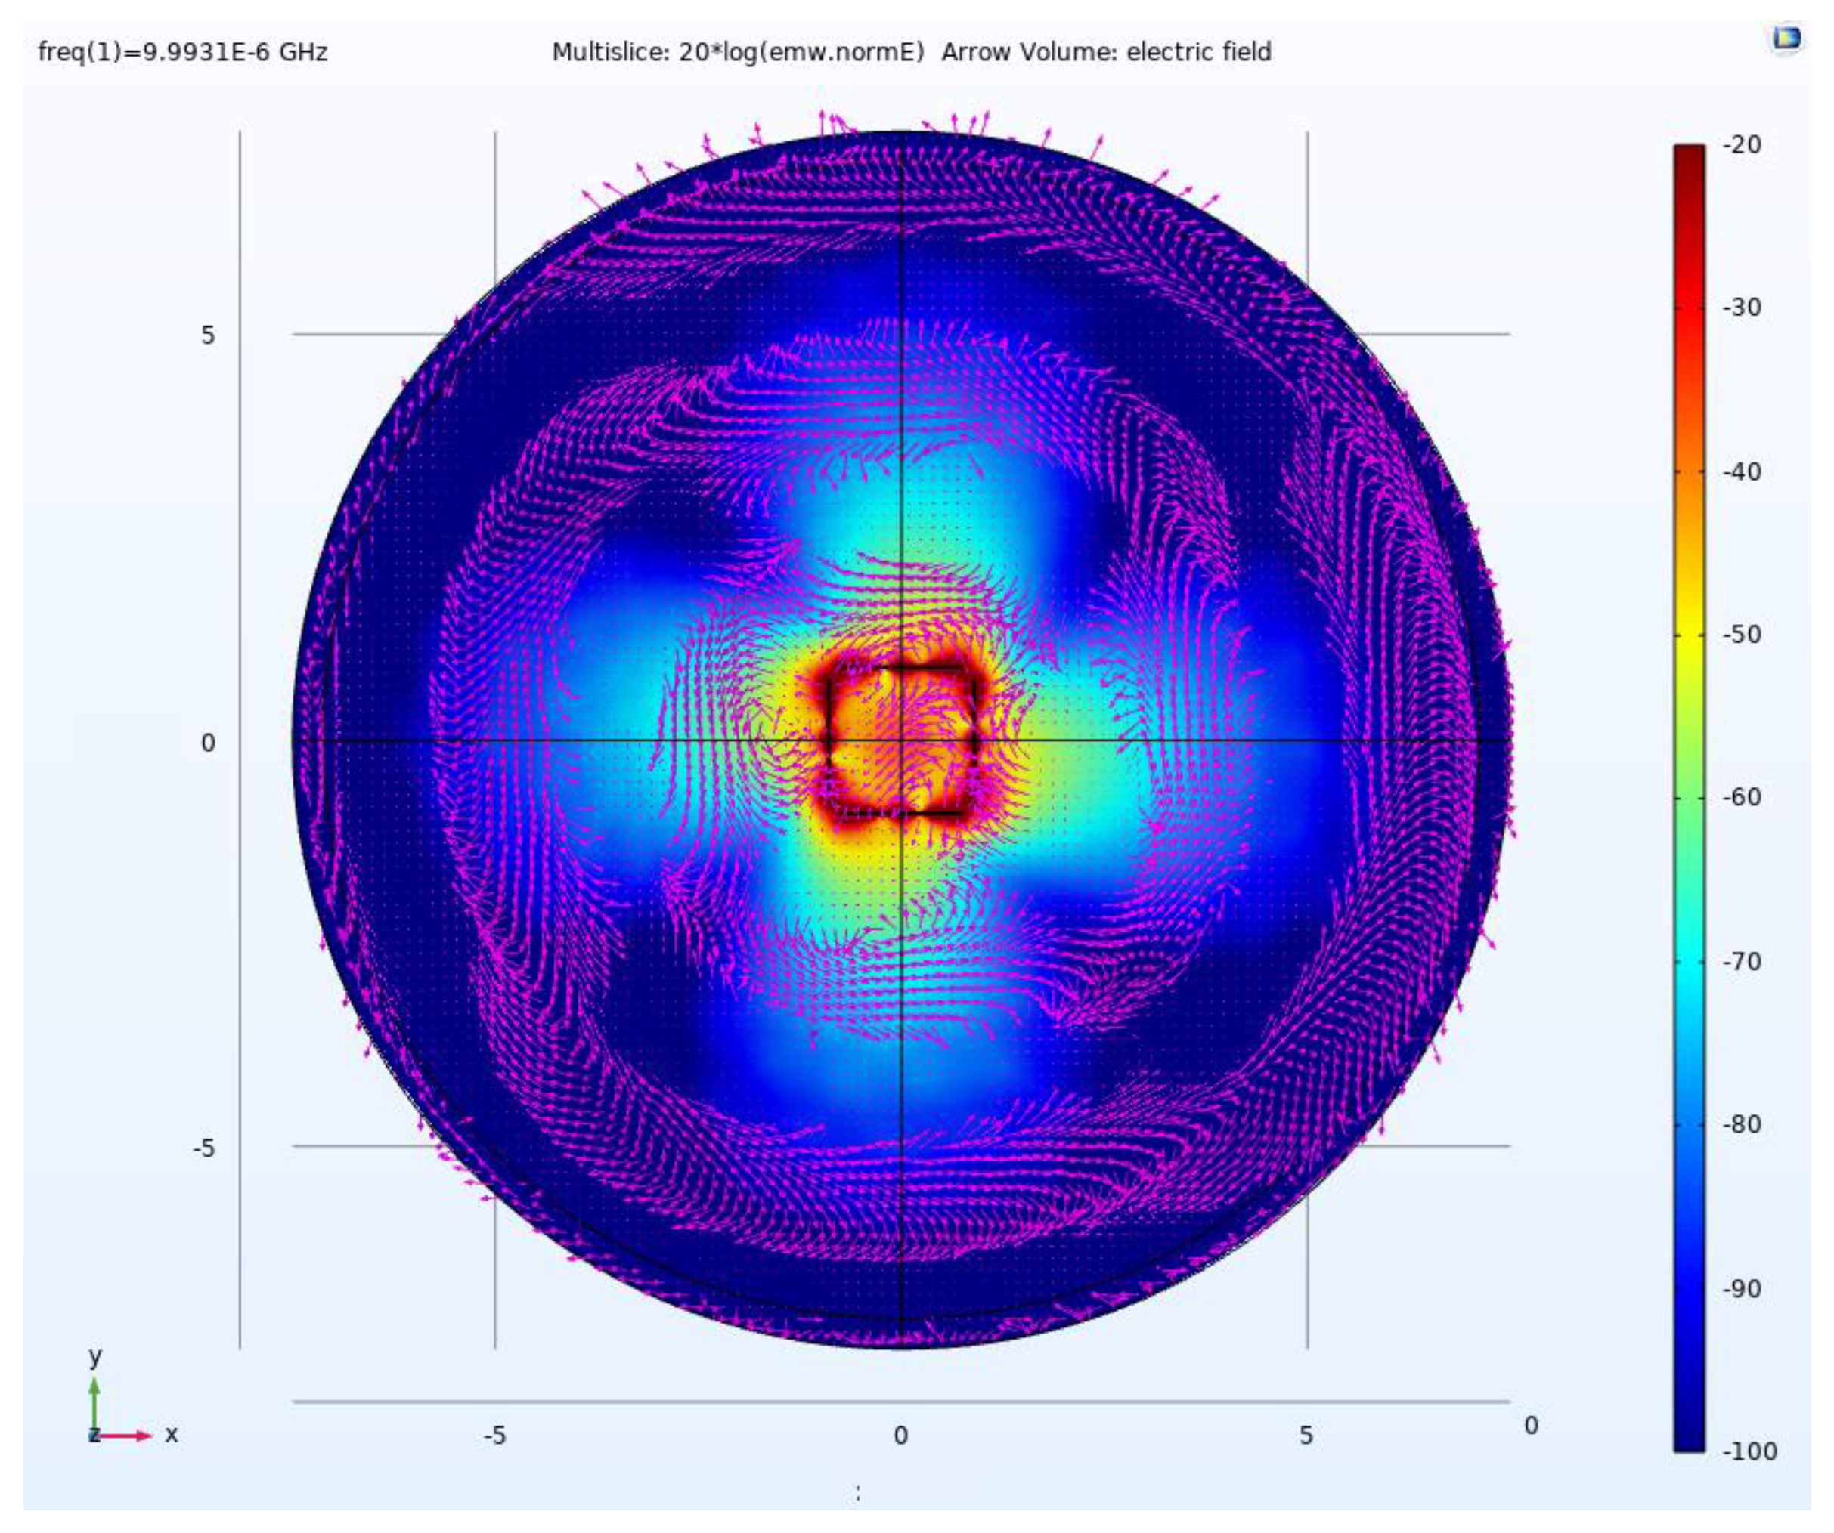Viewport: 1834px width, 1533px height.
Task: Click the y-axis tick label 5
Action: click(x=207, y=335)
